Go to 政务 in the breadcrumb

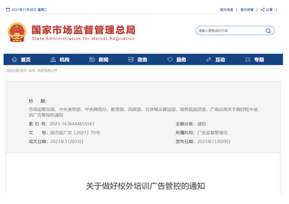pyautogui.click(x=32, y=71)
